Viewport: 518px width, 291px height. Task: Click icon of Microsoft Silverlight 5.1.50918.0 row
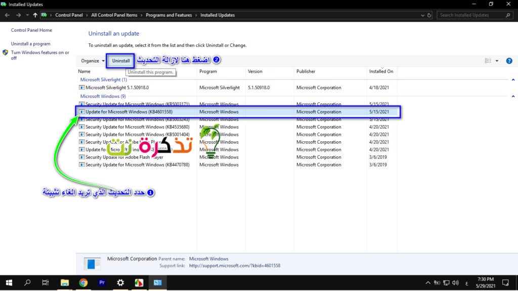click(x=81, y=88)
